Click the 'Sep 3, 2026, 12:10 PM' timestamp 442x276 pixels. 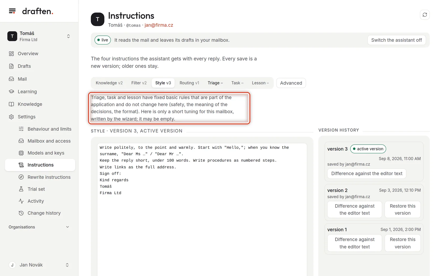[400, 190]
